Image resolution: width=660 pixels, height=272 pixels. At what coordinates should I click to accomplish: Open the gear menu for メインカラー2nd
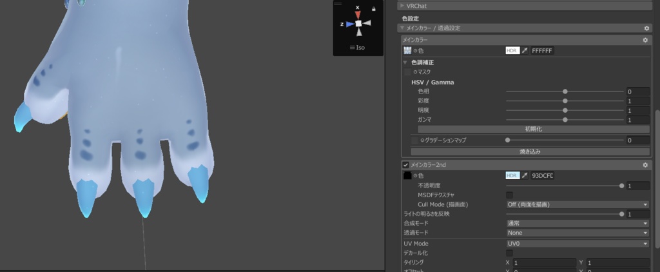(x=645, y=165)
